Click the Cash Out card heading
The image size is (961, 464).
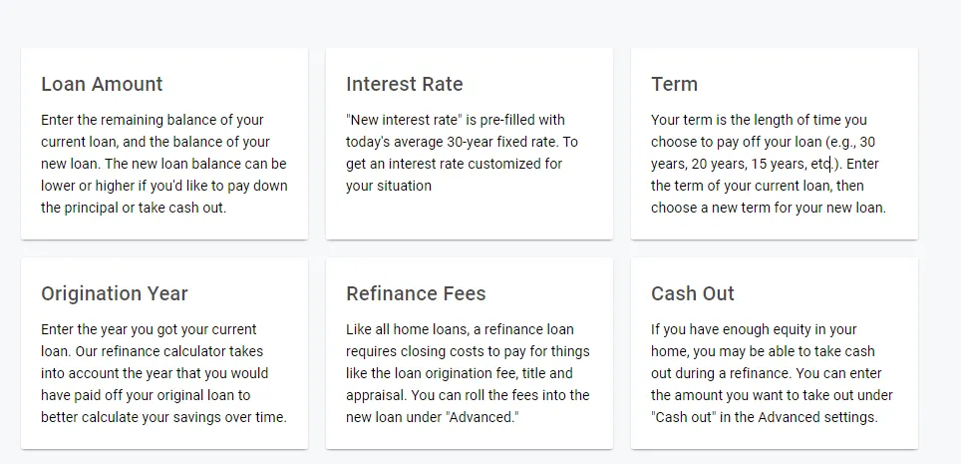click(x=693, y=293)
